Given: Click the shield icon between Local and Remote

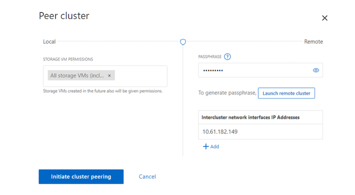Looking at the screenshot, I should click(x=183, y=42).
